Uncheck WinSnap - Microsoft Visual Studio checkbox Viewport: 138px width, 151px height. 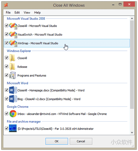[x=6, y=43]
